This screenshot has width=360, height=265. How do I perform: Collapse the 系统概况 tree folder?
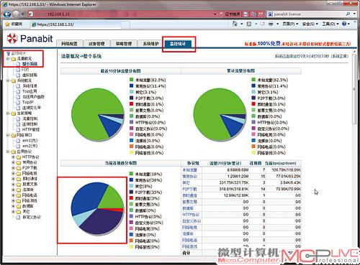(8, 80)
